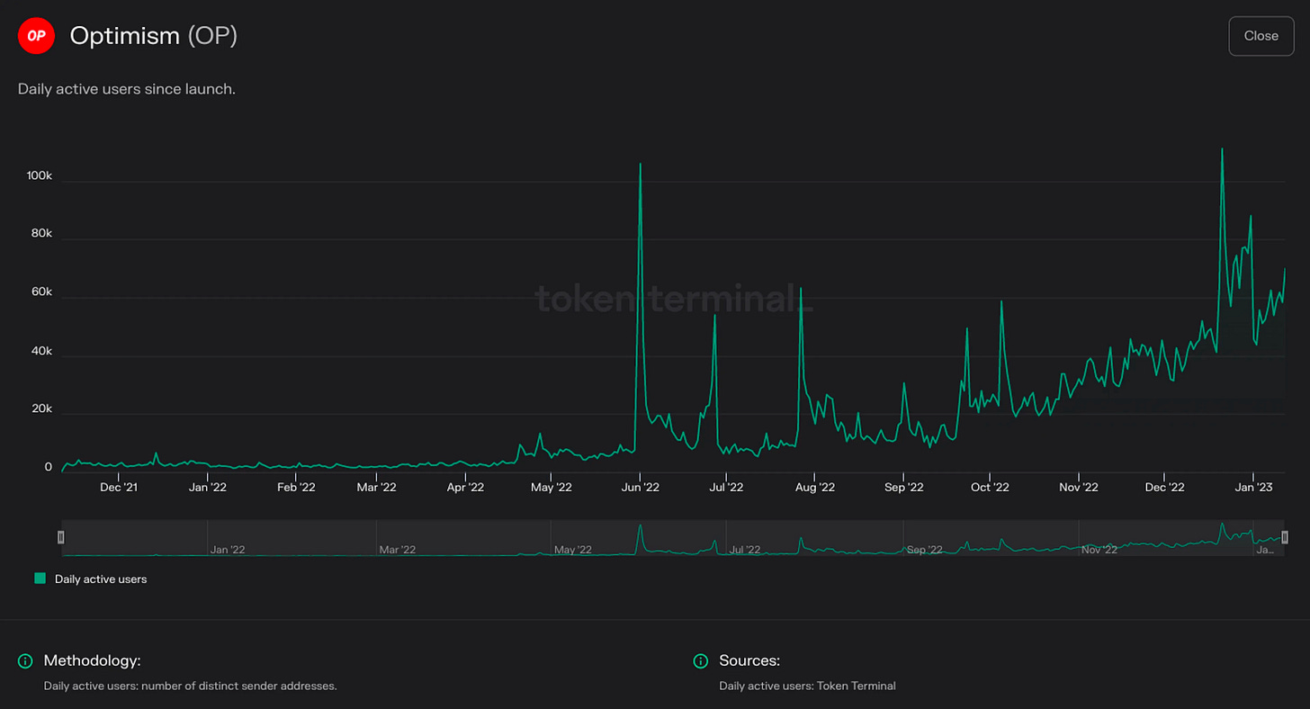This screenshot has width=1310, height=709.
Task: Click the info icon beside Sources
Action: [701, 661]
